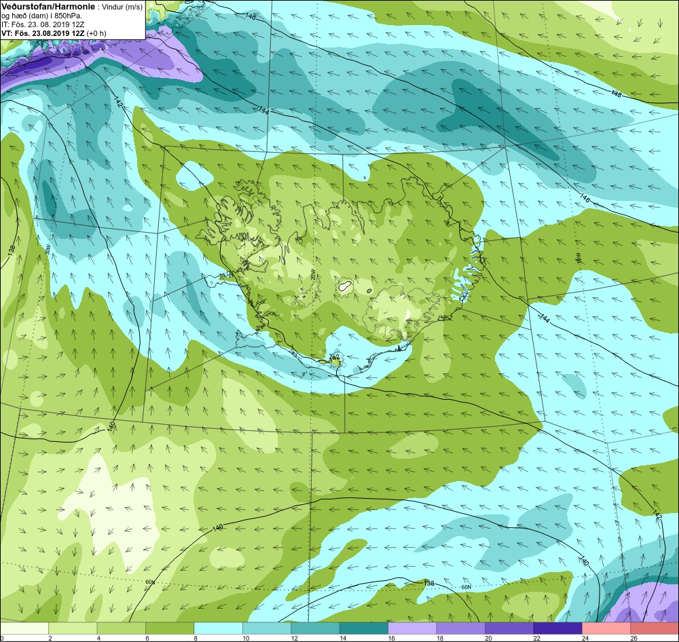Click legend scale number '22'
The image size is (679, 642).
536,638
